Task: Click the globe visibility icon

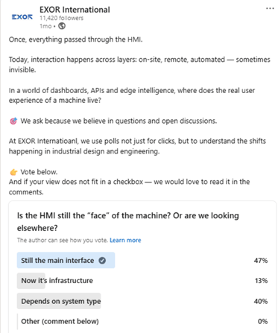Action: [x=62, y=26]
